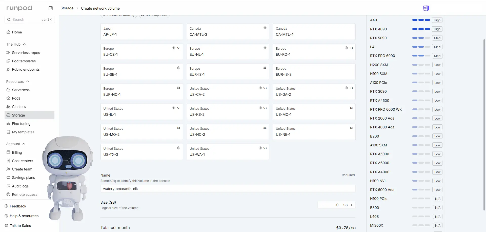486x232 pixels.
Task: Select the US-WA-1 datacenter card
Action: point(228,152)
